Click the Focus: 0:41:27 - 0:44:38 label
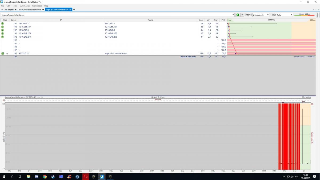 pyautogui.click(x=304, y=57)
